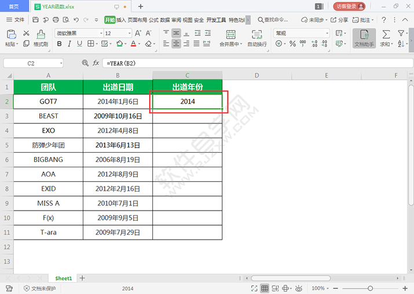Viewport: 414px width, 294px height.
Task: Open the fill color bucket dropdown
Action: (x=126, y=44)
